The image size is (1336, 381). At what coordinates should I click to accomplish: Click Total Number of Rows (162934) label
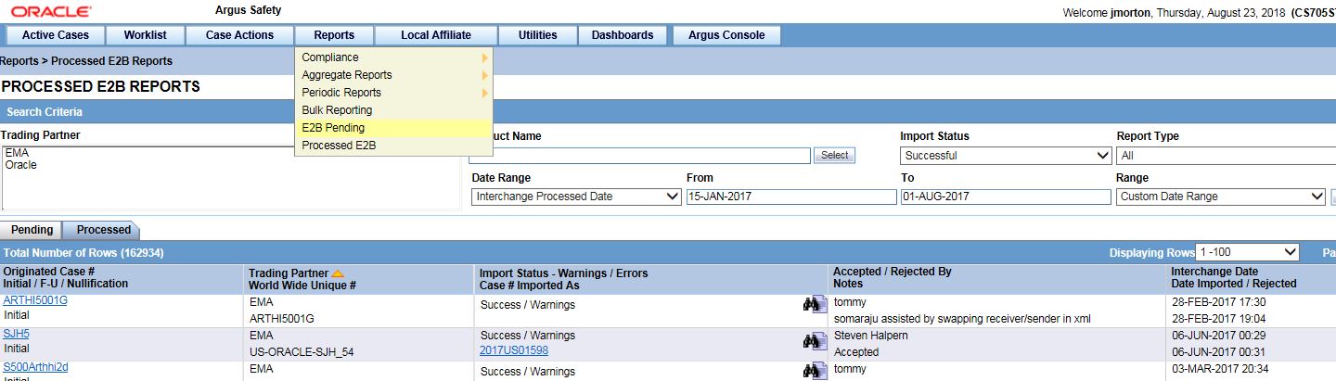pos(83,253)
